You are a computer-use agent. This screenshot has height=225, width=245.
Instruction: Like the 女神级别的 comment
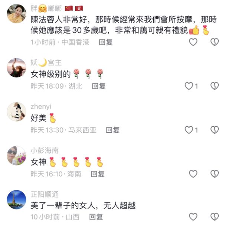click(189, 86)
